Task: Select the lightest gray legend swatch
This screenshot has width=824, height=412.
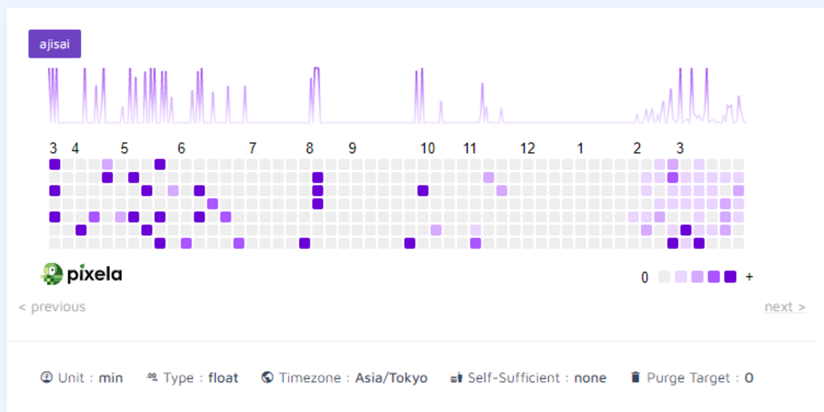Action: pos(664,277)
